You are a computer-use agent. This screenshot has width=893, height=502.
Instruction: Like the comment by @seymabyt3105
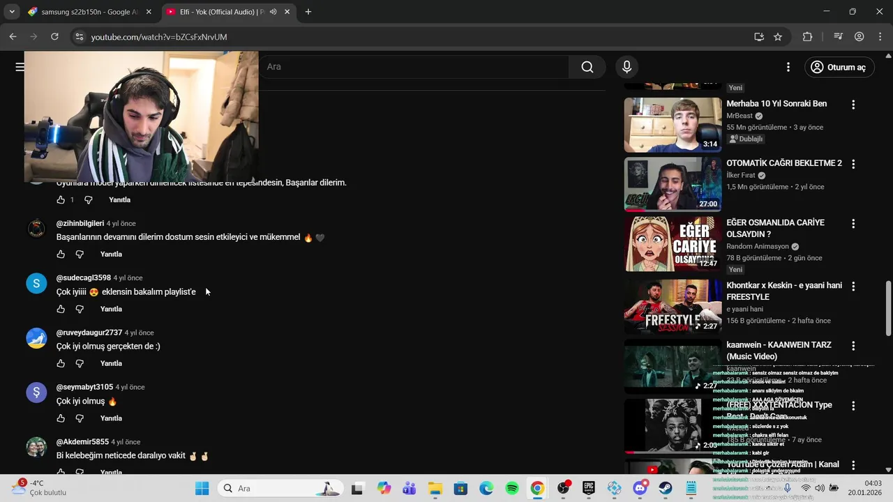tap(61, 418)
